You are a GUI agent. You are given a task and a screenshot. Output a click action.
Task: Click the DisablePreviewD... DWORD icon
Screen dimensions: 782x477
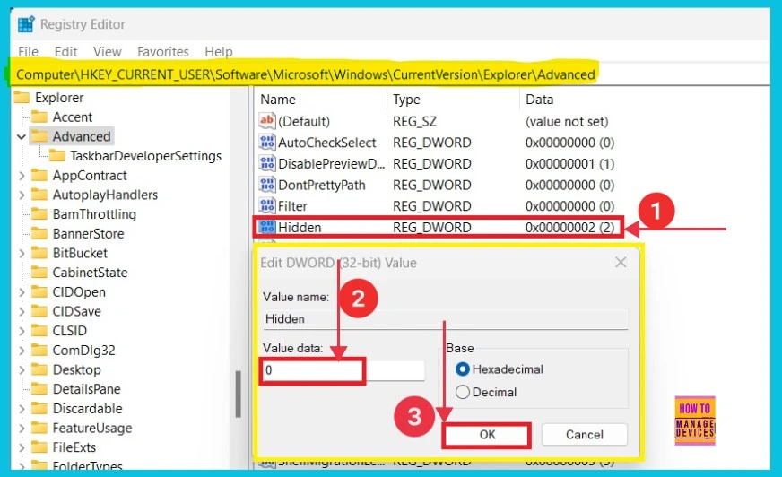pyautogui.click(x=267, y=163)
